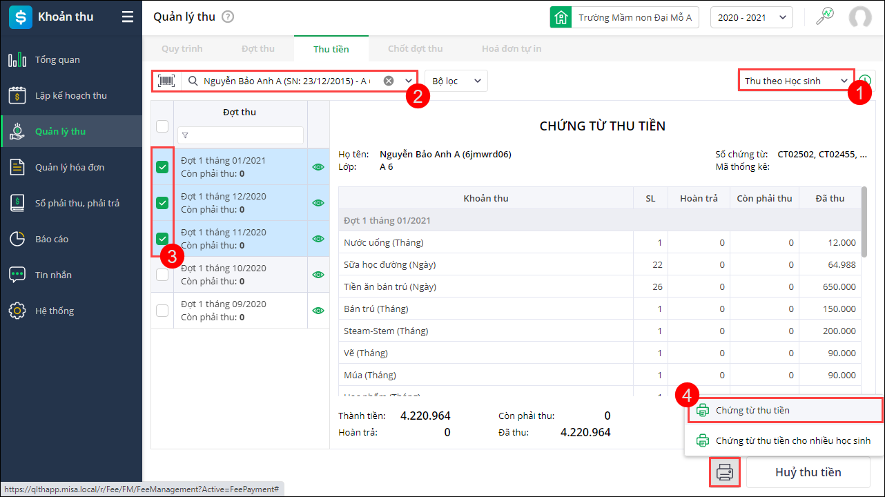Image resolution: width=885 pixels, height=497 pixels.
Task: Click the Báo cáo pie chart icon
Action: coord(17,239)
